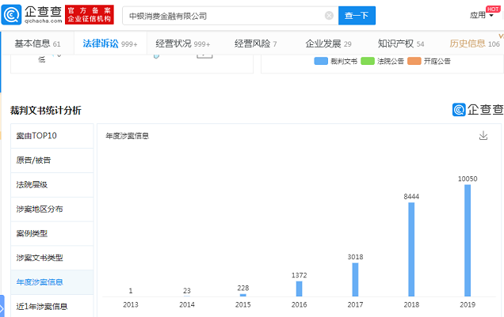Click the 查一下 search button

(357, 15)
